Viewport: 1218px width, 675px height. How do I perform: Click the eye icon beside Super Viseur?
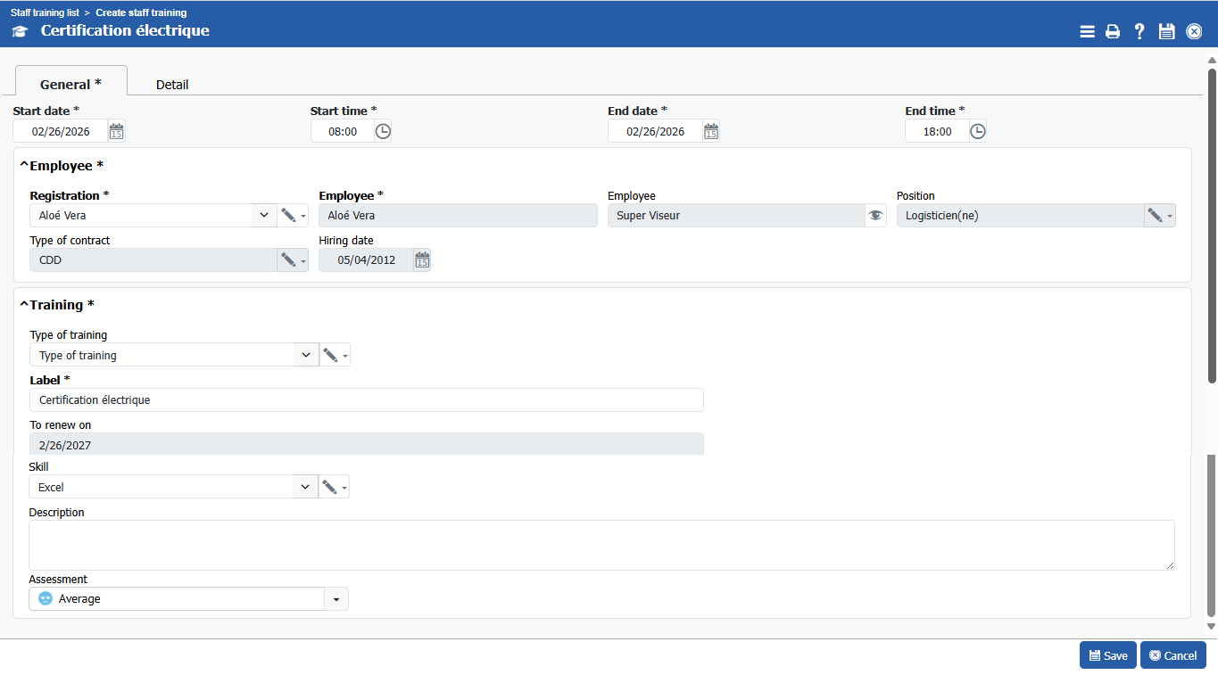(x=875, y=216)
